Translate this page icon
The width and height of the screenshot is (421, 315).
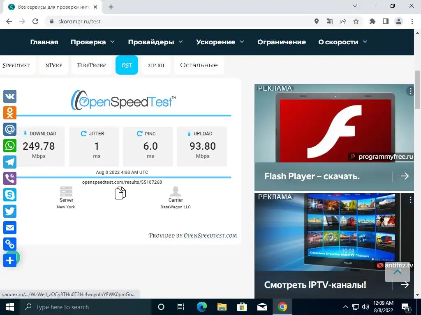click(329, 21)
